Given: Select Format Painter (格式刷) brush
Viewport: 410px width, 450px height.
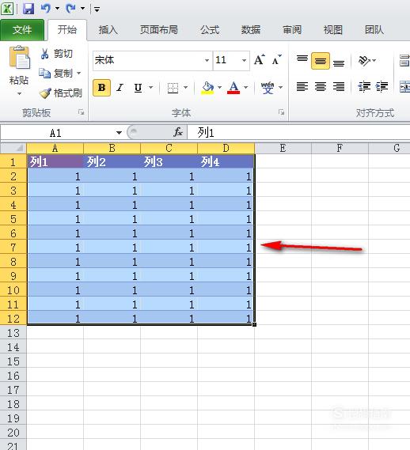Looking at the screenshot, I should pos(45,93).
